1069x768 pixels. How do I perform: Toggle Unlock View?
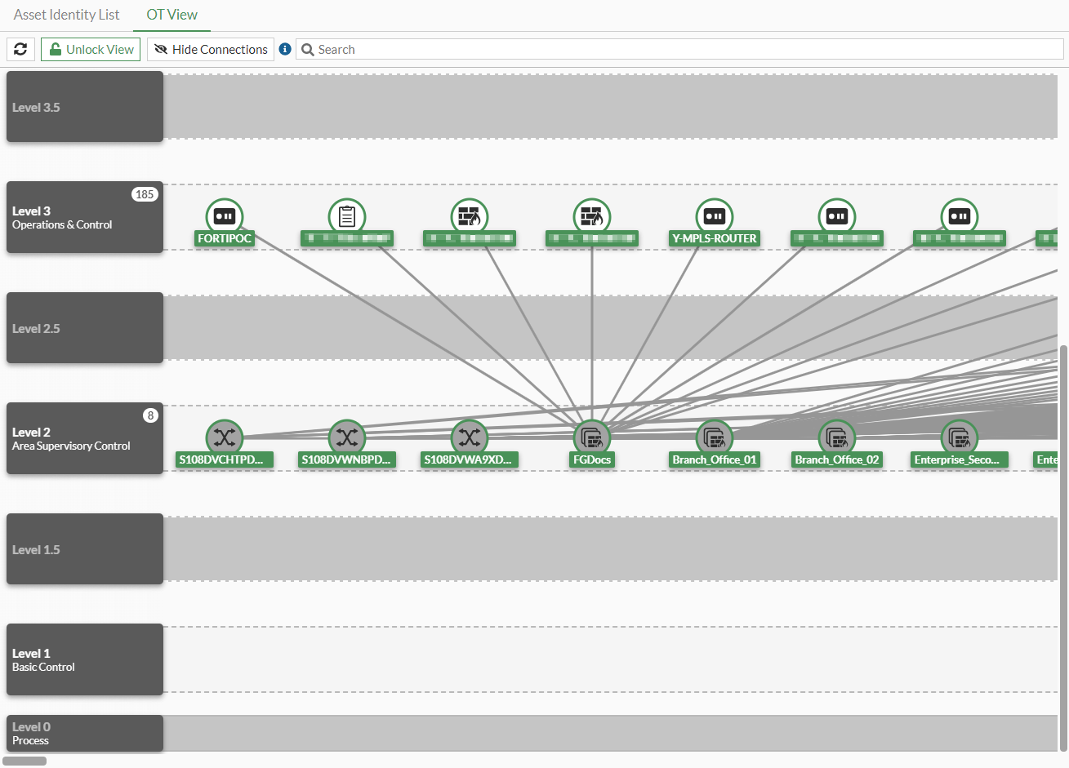pyautogui.click(x=90, y=49)
